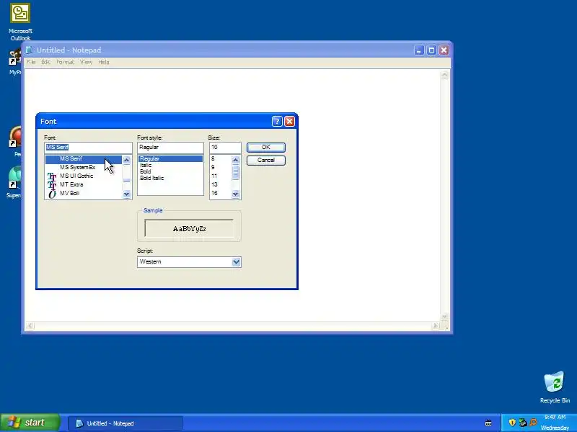Click Notepad's horizontal scrollbar right arrow
The width and height of the screenshot is (577, 432).
tap(436, 326)
